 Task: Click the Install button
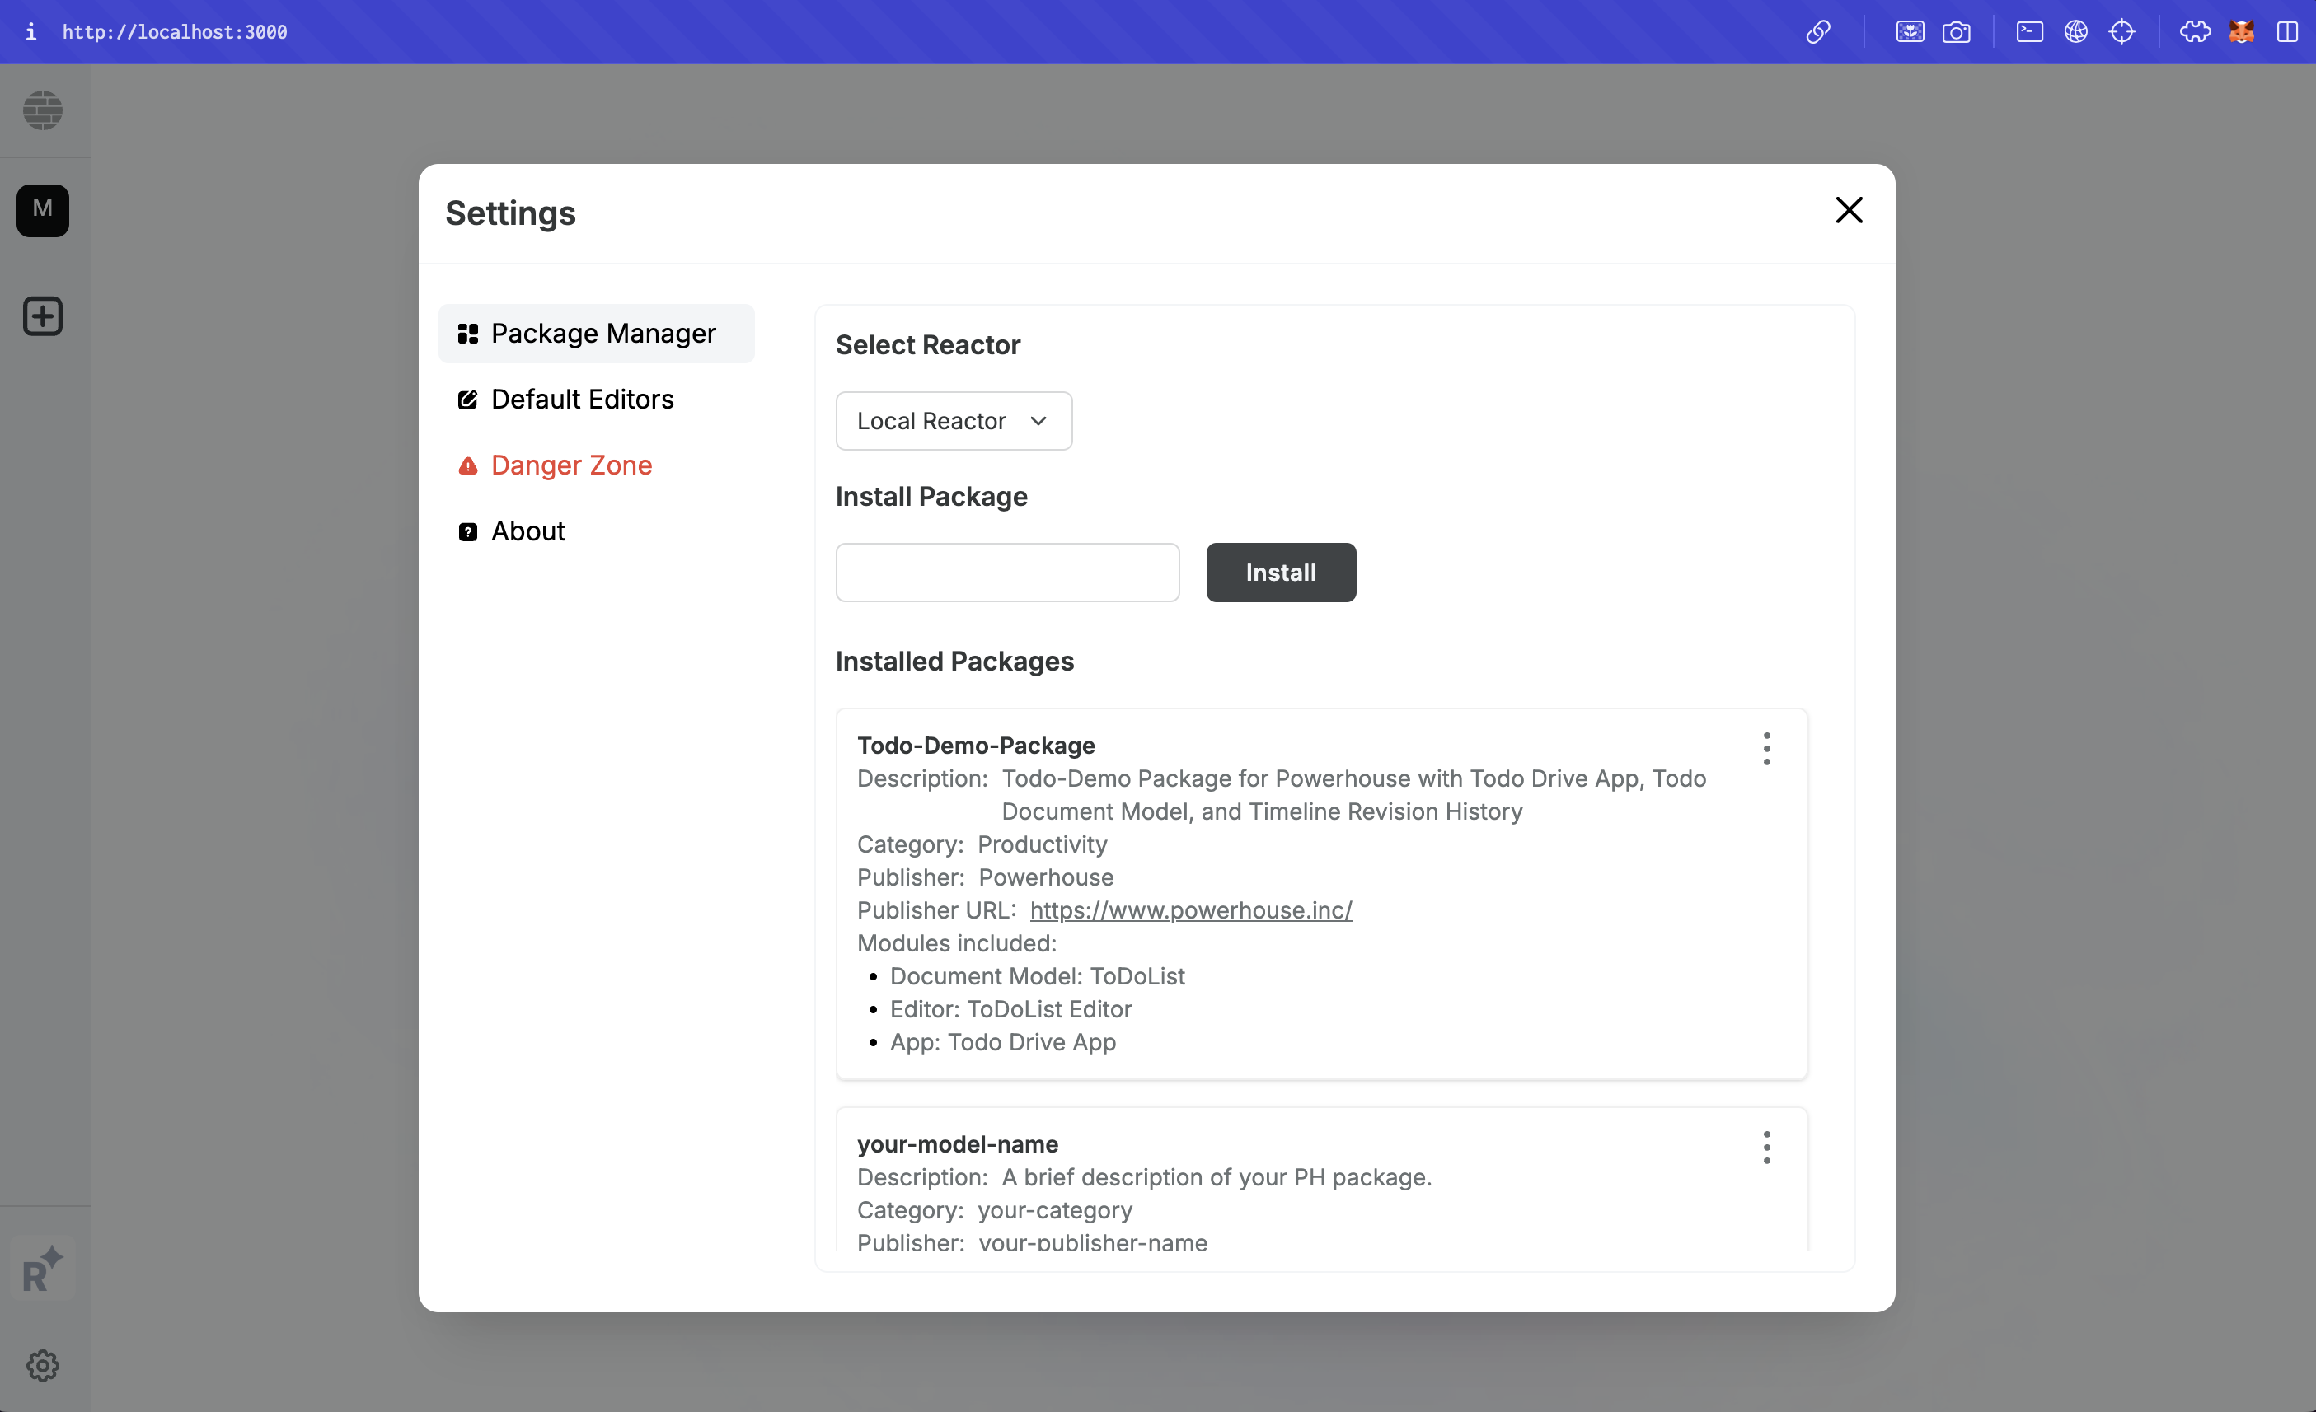[1281, 572]
